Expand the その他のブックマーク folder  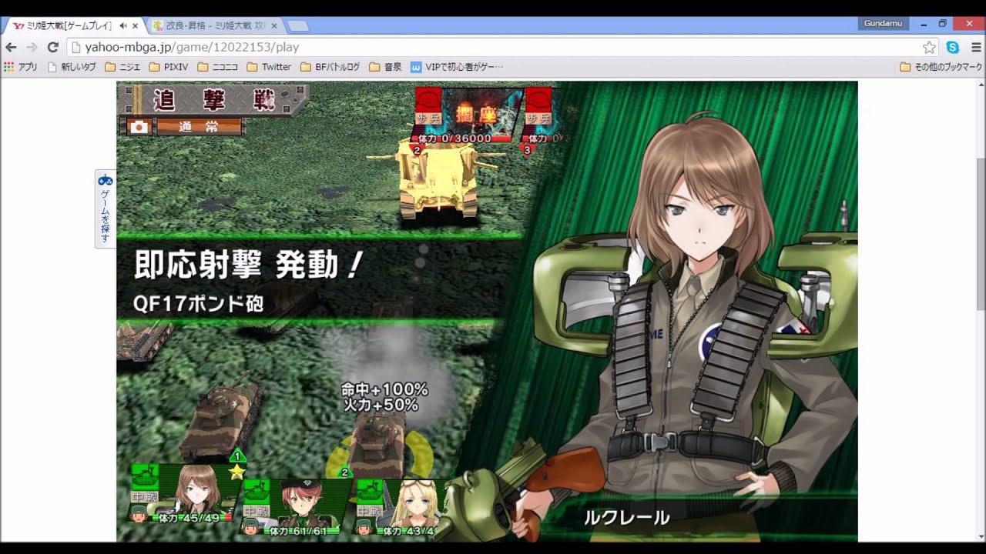[x=941, y=67]
